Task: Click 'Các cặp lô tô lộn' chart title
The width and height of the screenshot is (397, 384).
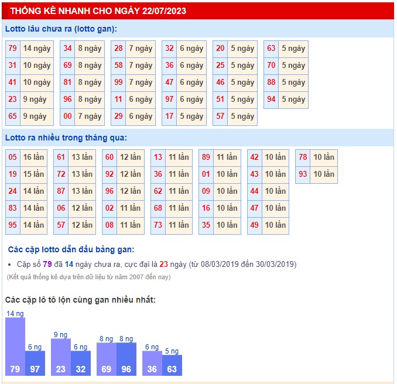Action: [x=80, y=300]
